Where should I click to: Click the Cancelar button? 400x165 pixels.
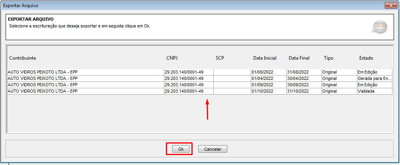[x=213, y=149]
